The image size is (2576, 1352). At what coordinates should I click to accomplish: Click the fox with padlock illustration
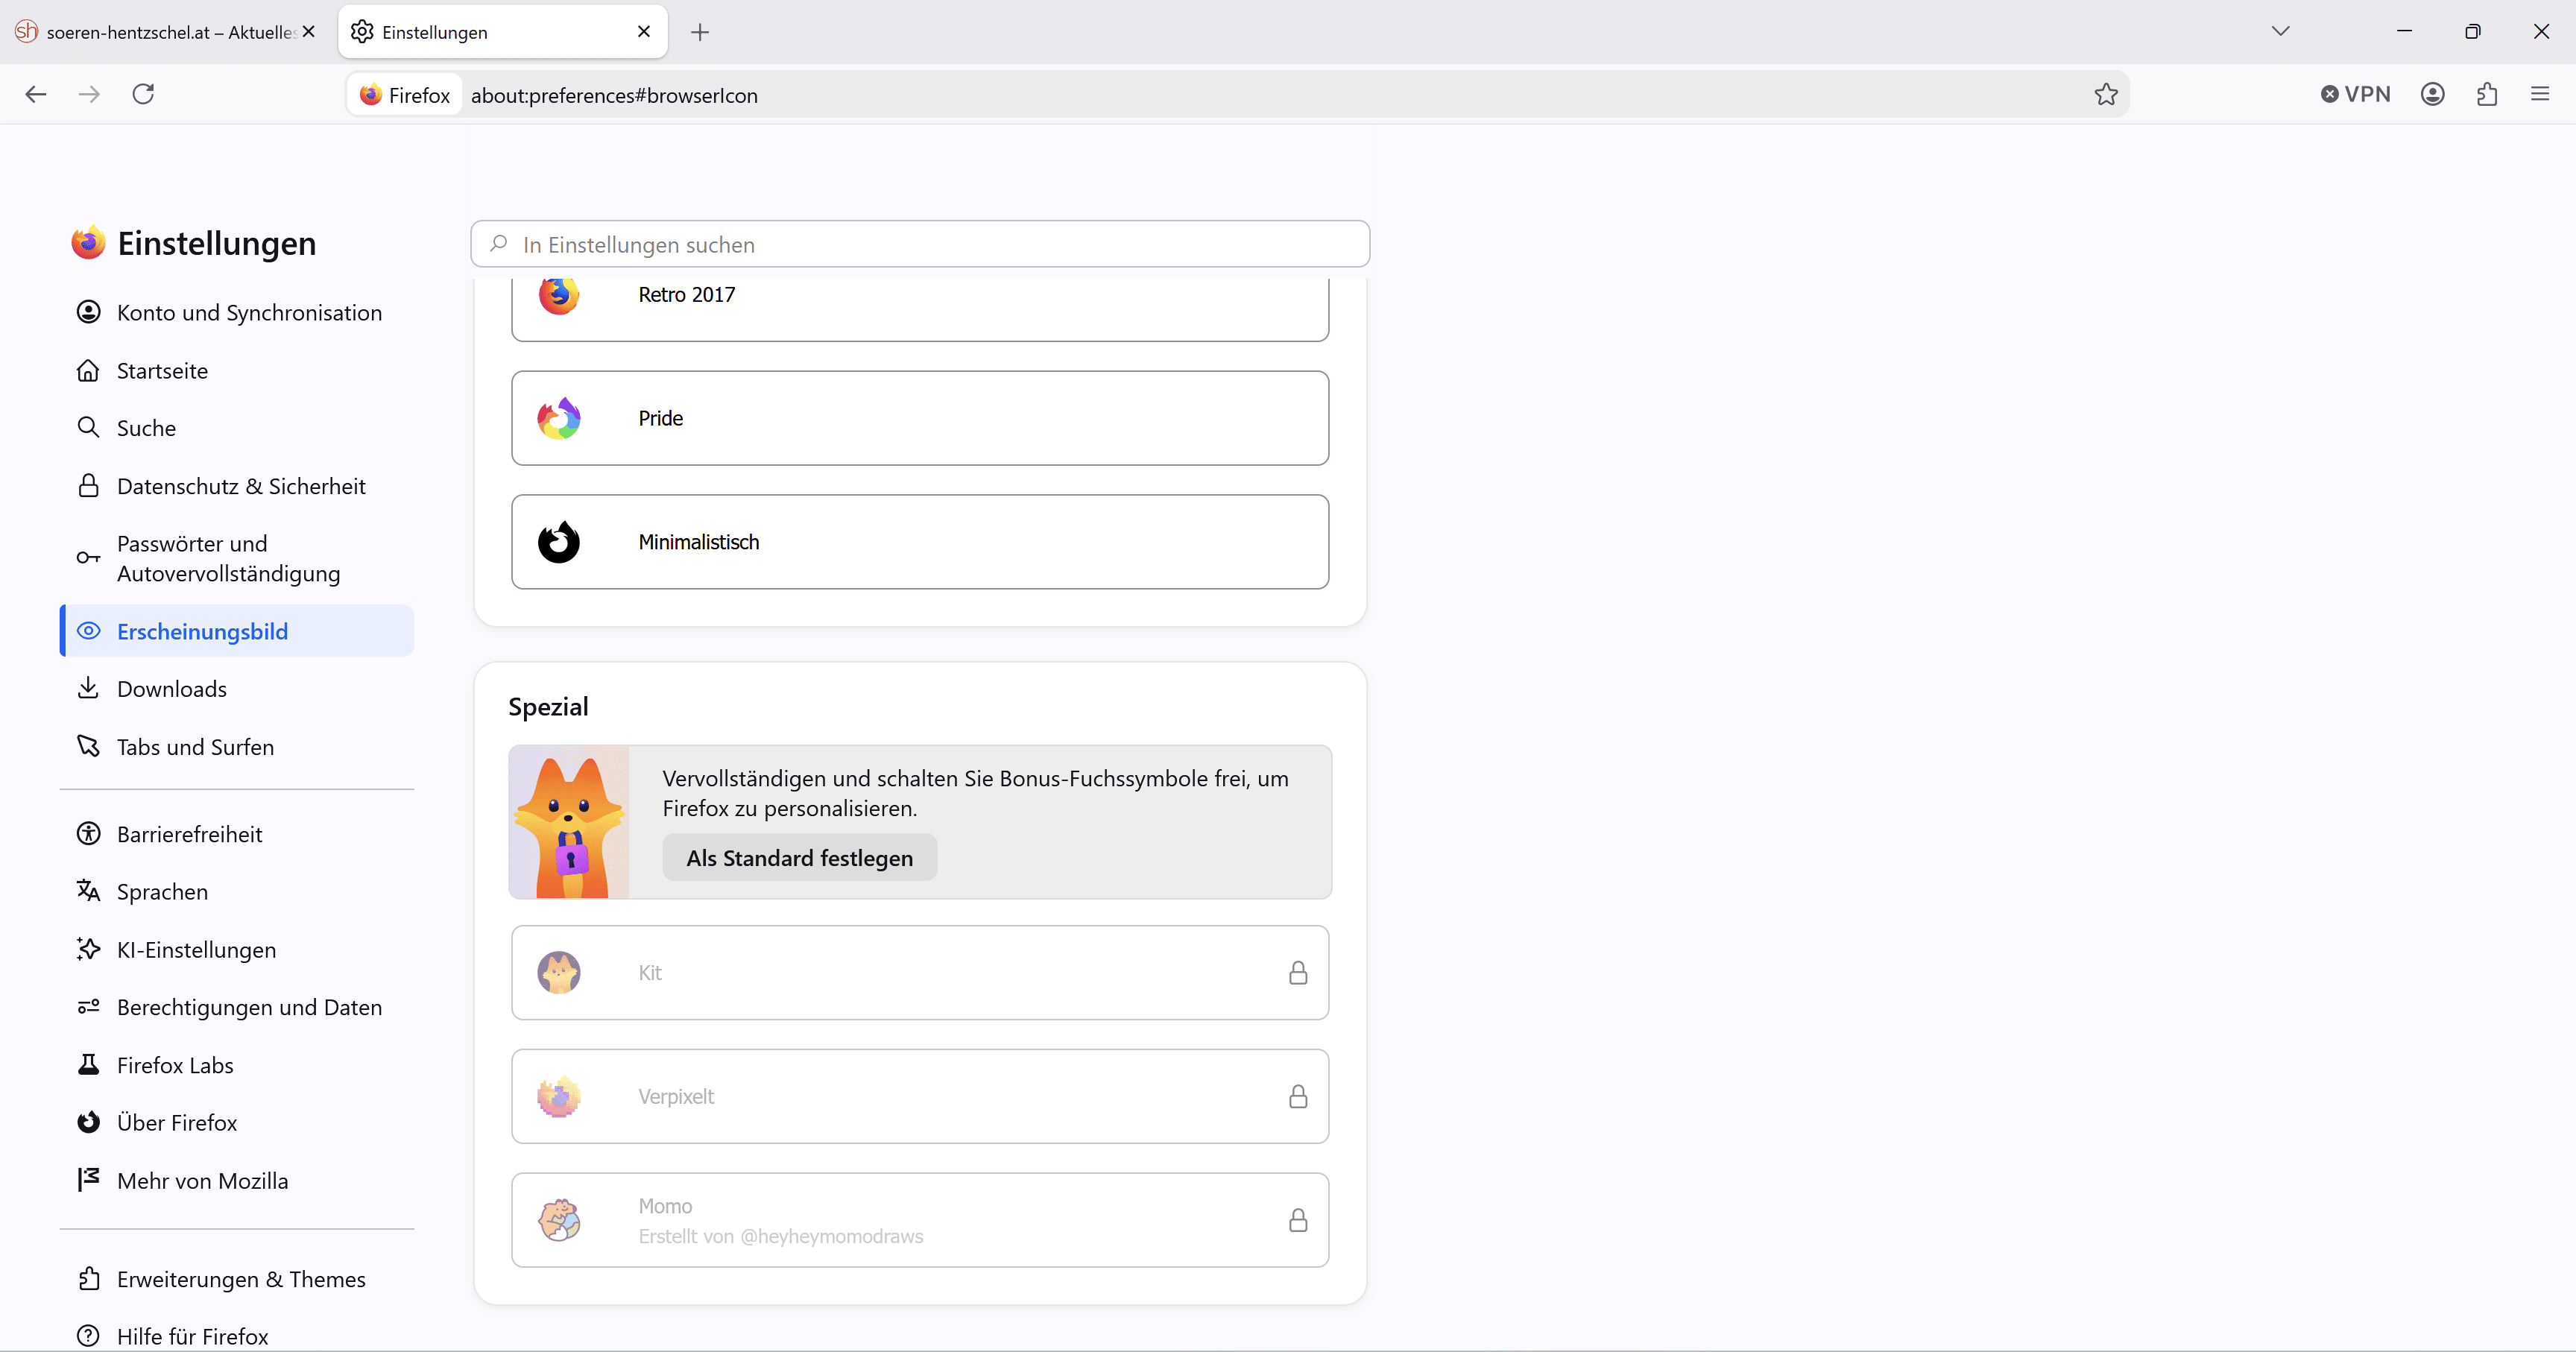569,822
